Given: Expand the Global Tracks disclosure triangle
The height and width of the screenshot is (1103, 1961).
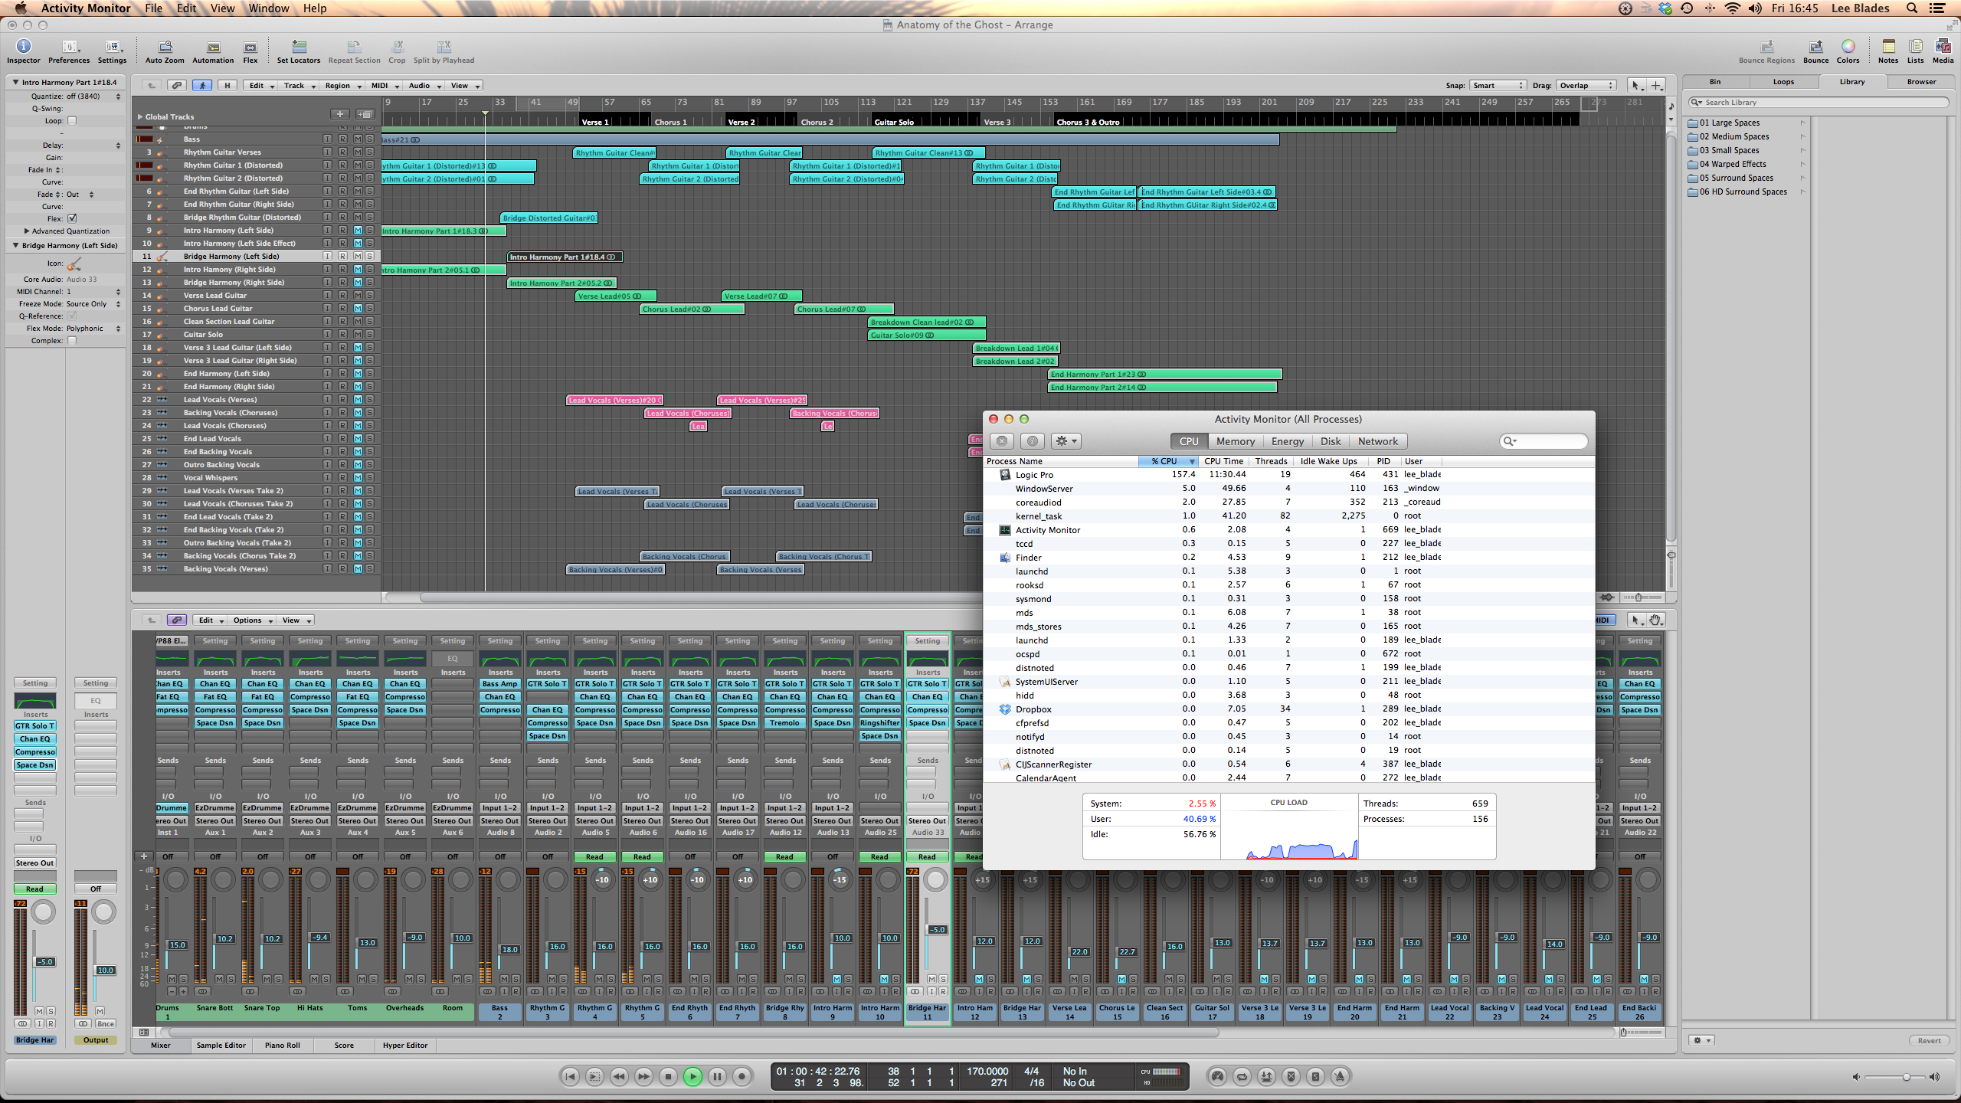Looking at the screenshot, I should [140, 116].
